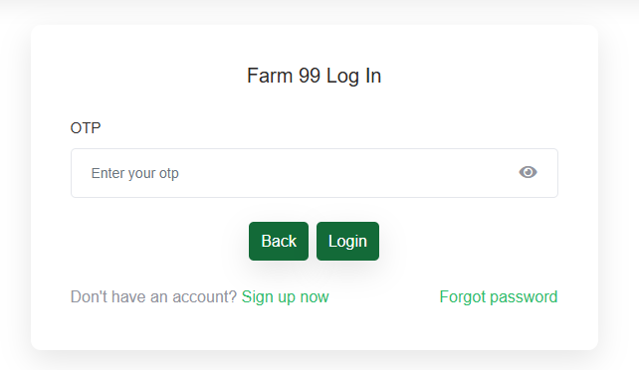Select the green Login button
The height and width of the screenshot is (370, 639).
[x=347, y=241]
